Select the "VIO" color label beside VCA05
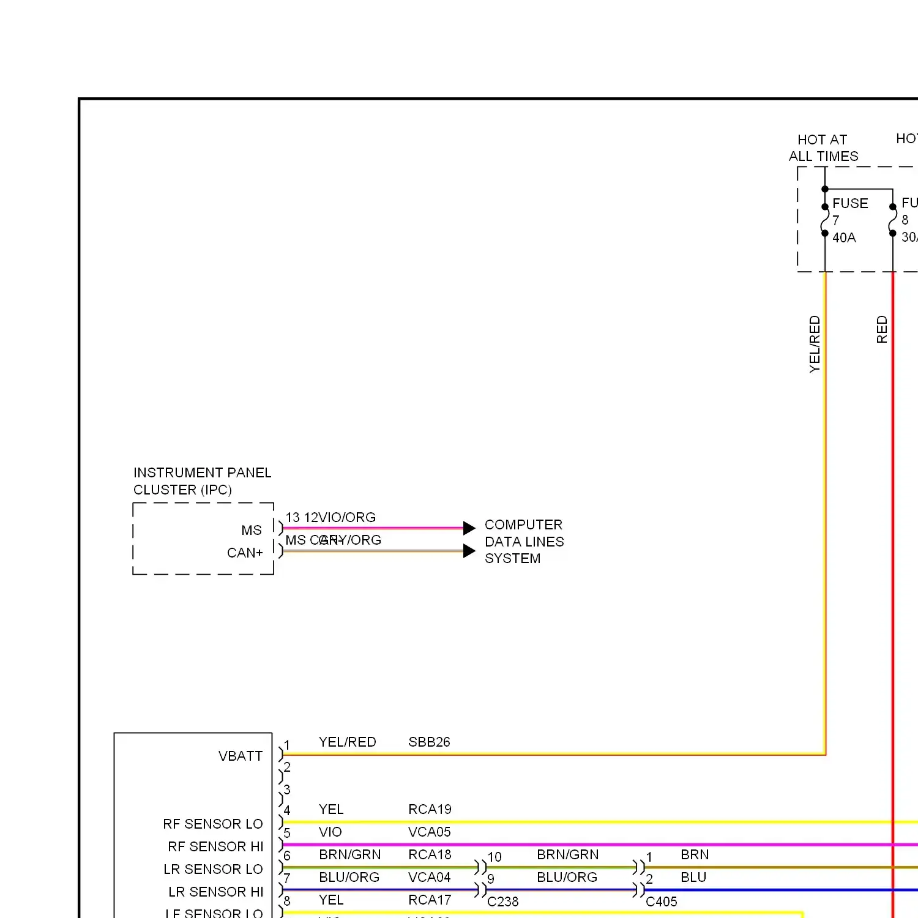Image resolution: width=918 pixels, height=918 pixels. [330, 832]
